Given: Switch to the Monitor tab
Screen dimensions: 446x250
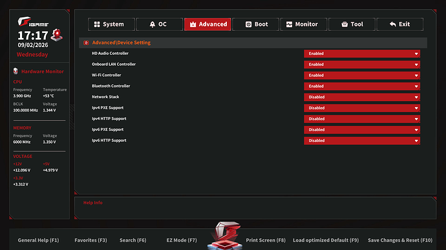Looking at the screenshot, I should pyautogui.click(x=304, y=24).
